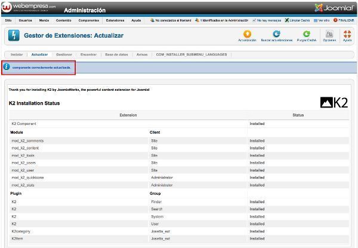Screen dimensions: 358x248
Task: Click the Status column header
Action: [298, 115]
